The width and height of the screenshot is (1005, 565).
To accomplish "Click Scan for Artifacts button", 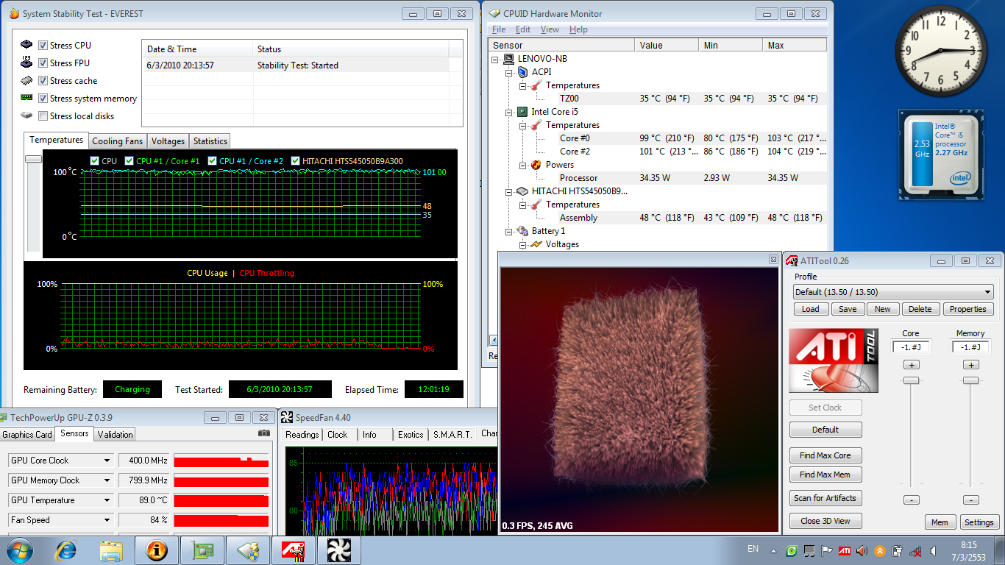I will pyautogui.click(x=825, y=498).
